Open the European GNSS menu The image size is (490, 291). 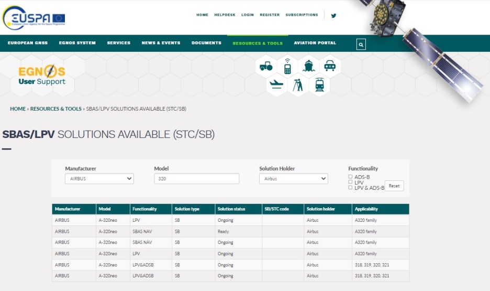click(28, 43)
